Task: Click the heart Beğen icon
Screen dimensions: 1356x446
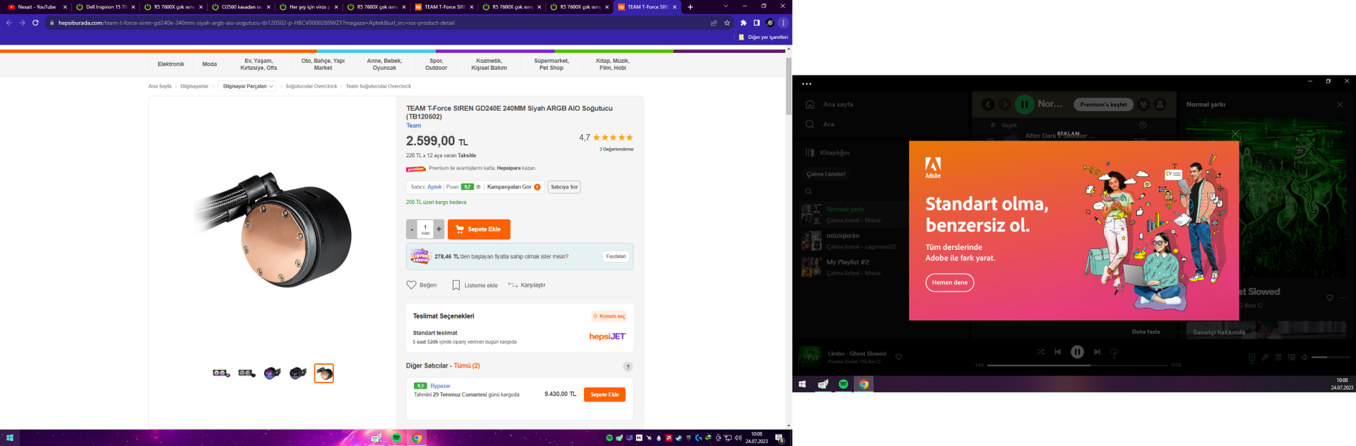Action: [411, 285]
